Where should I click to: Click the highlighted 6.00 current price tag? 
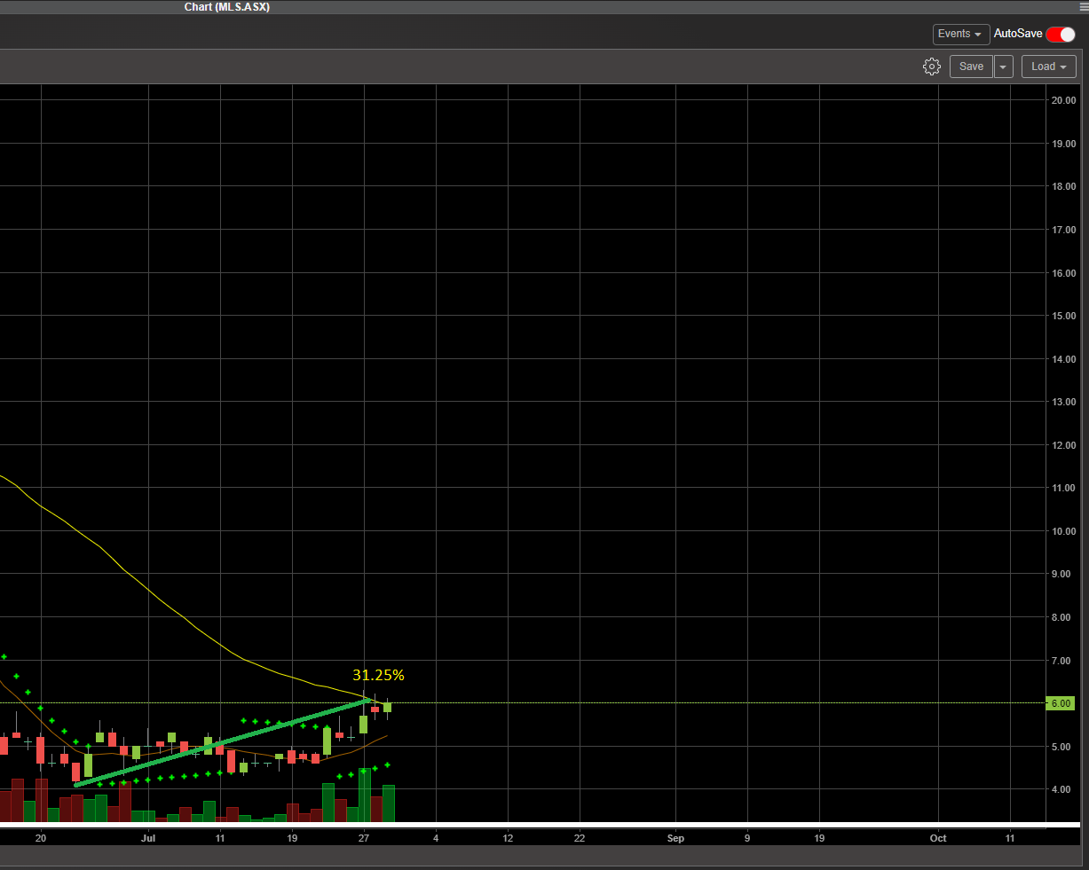point(1061,703)
